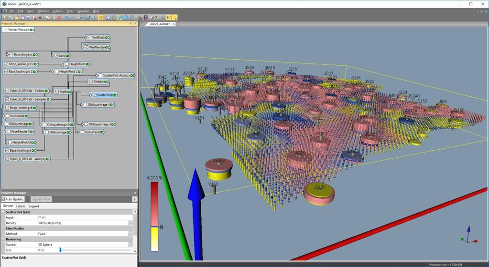Click the Input field showing Math
The image size is (489, 267).
coord(85,217)
